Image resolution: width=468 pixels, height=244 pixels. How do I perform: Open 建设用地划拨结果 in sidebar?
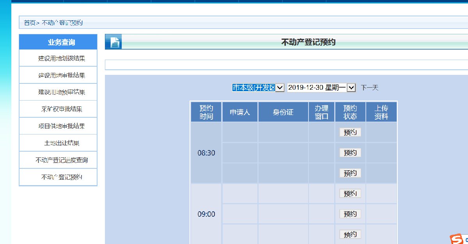(62, 58)
